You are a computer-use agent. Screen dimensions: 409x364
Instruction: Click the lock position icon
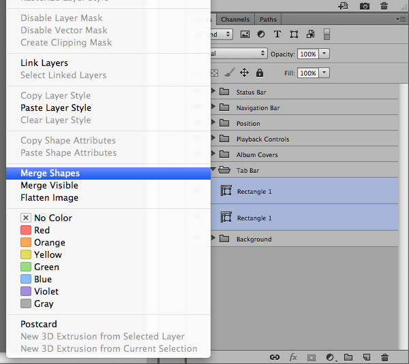(243, 73)
